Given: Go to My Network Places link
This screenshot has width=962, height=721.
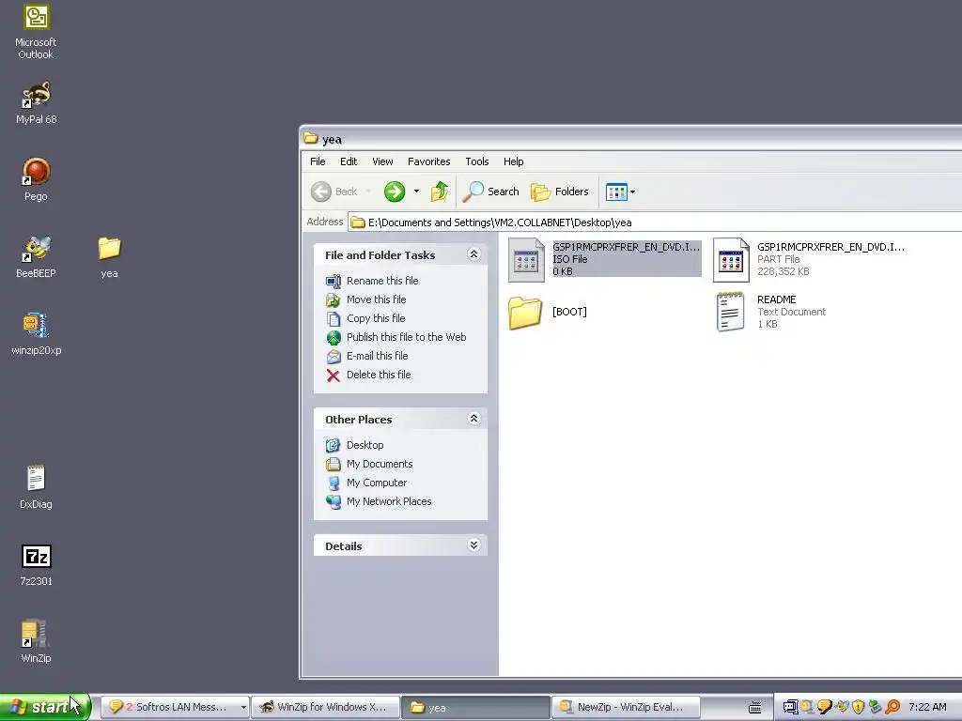Looking at the screenshot, I should coord(379,501).
